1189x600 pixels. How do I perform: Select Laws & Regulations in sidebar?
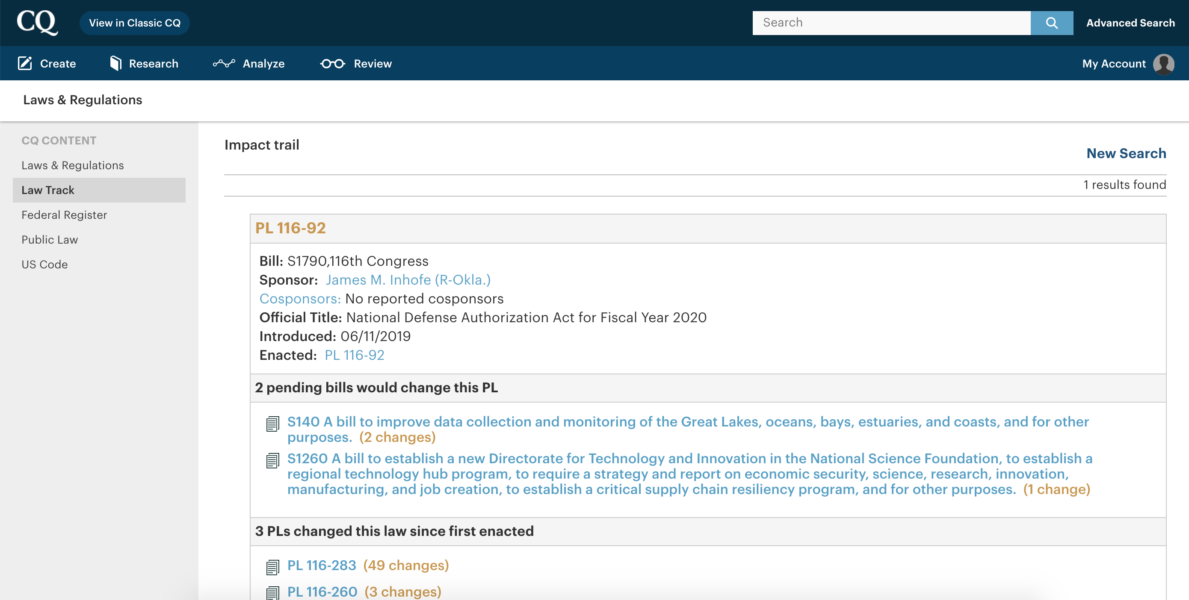pos(72,165)
